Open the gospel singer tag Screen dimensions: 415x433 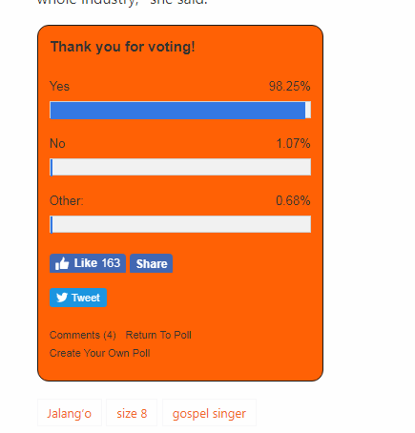pyautogui.click(x=209, y=413)
